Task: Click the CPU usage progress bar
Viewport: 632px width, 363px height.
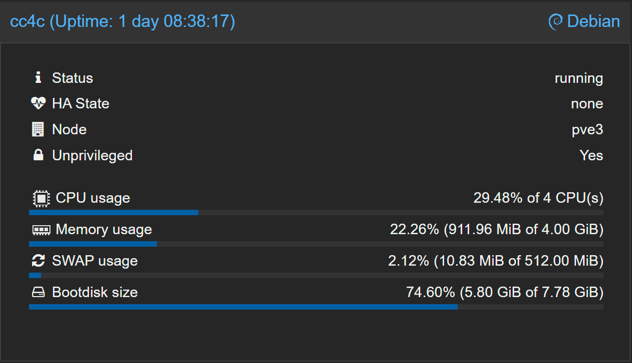Action: (316, 213)
